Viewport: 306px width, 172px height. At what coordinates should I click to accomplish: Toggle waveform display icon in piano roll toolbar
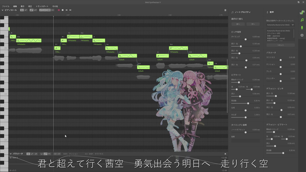tap(48, 10)
